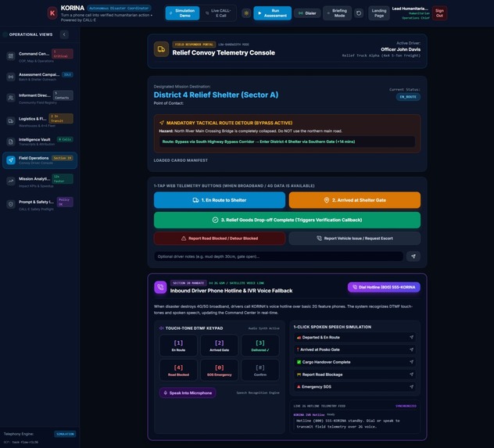
Task: Click send arrow on Emergency SOS row
Action: pos(411,387)
